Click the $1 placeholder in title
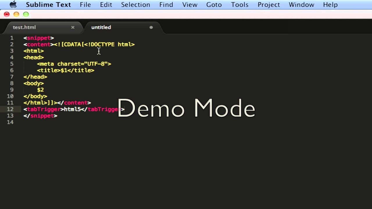 click(64, 70)
